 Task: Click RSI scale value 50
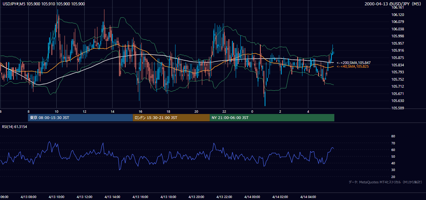393,156
